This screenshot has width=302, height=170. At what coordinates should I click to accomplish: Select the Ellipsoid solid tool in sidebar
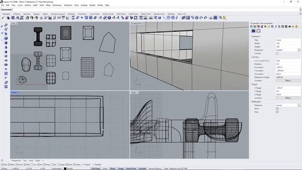(6, 60)
